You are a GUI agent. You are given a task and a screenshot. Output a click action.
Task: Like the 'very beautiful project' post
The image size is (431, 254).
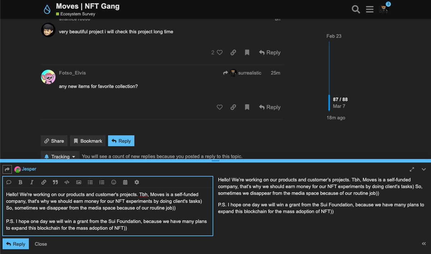coord(220,52)
